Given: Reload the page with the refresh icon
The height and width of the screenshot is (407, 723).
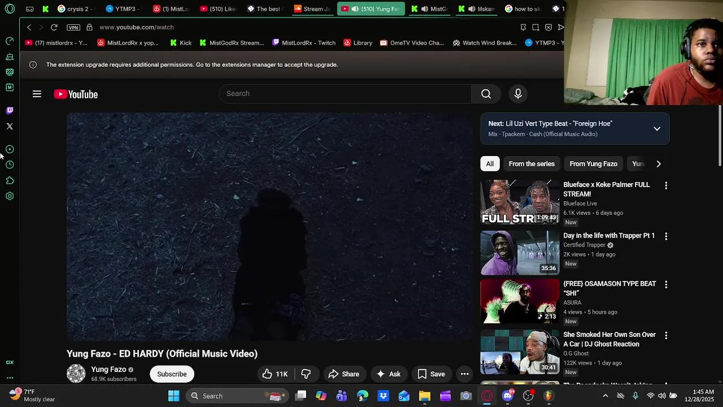Looking at the screenshot, I should click(54, 27).
